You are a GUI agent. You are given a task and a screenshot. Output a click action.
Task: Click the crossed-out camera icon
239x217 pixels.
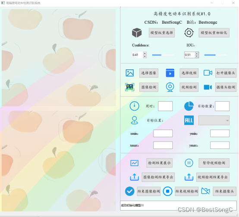pyautogui.click(x=206, y=191)
